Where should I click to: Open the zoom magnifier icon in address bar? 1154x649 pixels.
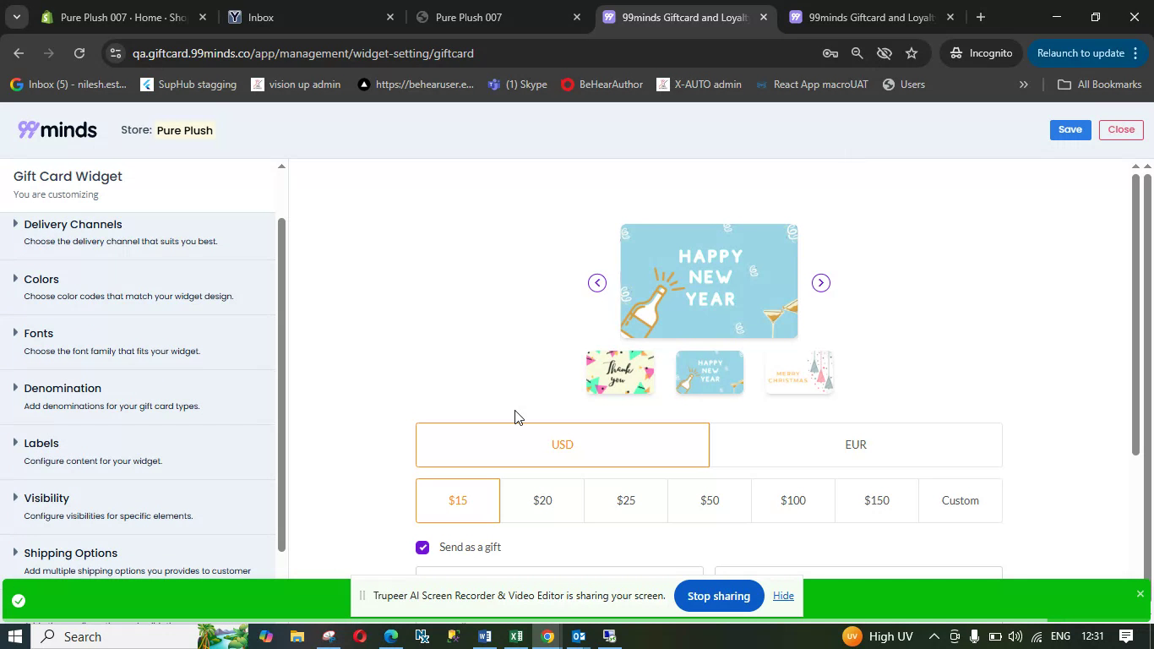click(857, 53)
